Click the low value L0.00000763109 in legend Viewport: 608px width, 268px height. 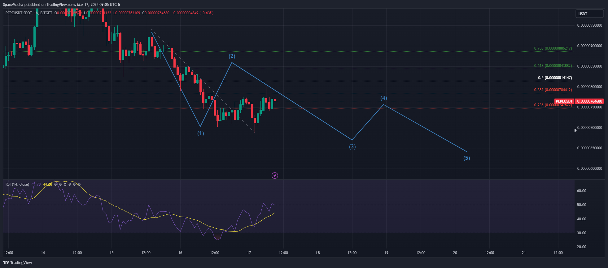click(127, 13)
